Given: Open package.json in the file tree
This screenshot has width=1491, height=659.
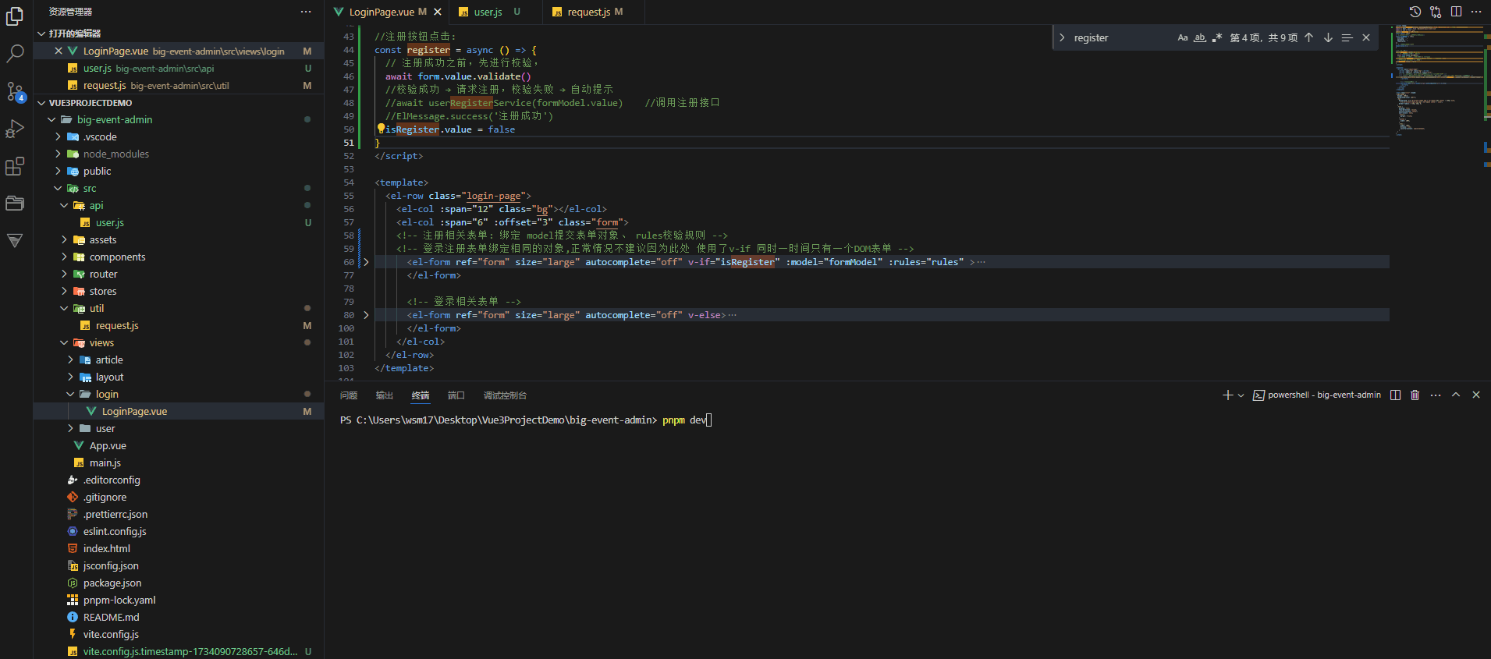Looking at the screenshot, I should (x=112, y=583).
